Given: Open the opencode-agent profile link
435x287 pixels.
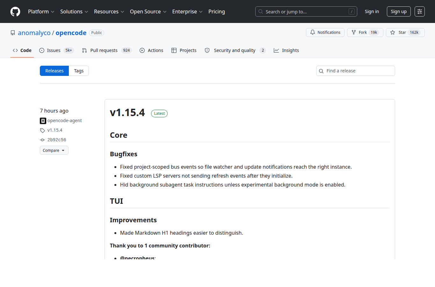Looking at the screenshot, I should tap(65, 121).
